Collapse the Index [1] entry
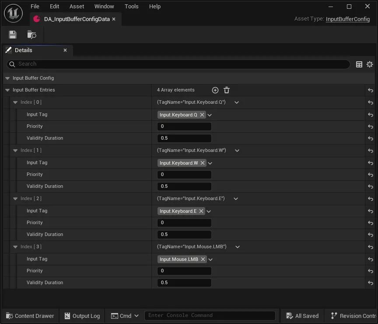Viewport: 378px width, 324px height. click(15, 151)
